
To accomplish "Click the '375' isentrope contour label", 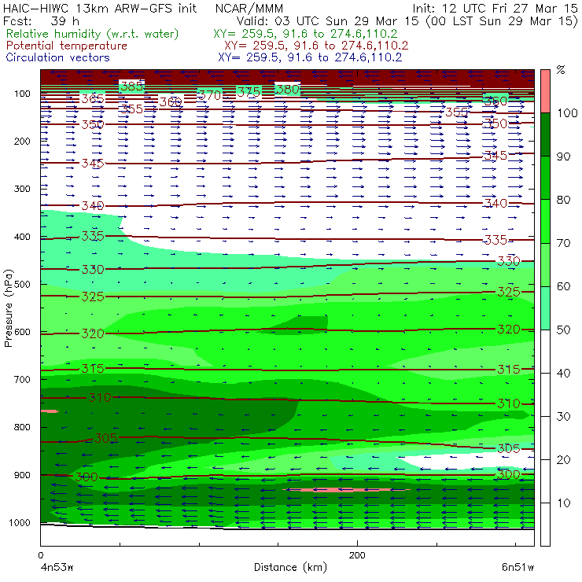I will coord(249,92).
